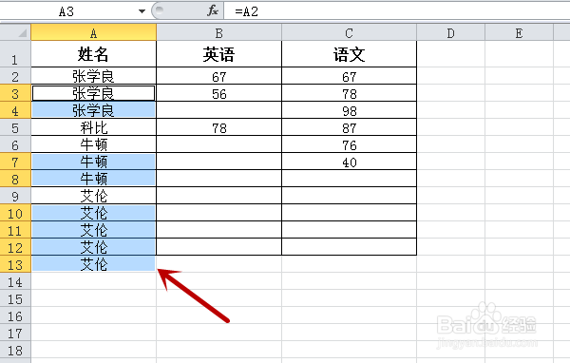
Task: Click cell C6 with value 76
Action: [x=349, y=144]
